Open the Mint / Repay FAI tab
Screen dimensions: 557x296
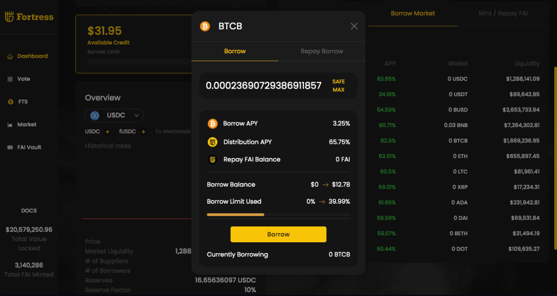503,14
